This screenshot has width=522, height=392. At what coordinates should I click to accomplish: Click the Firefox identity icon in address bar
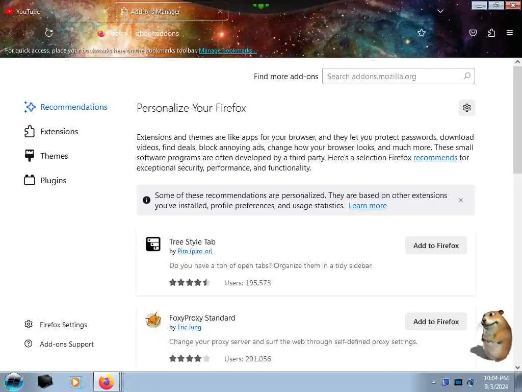101,33
